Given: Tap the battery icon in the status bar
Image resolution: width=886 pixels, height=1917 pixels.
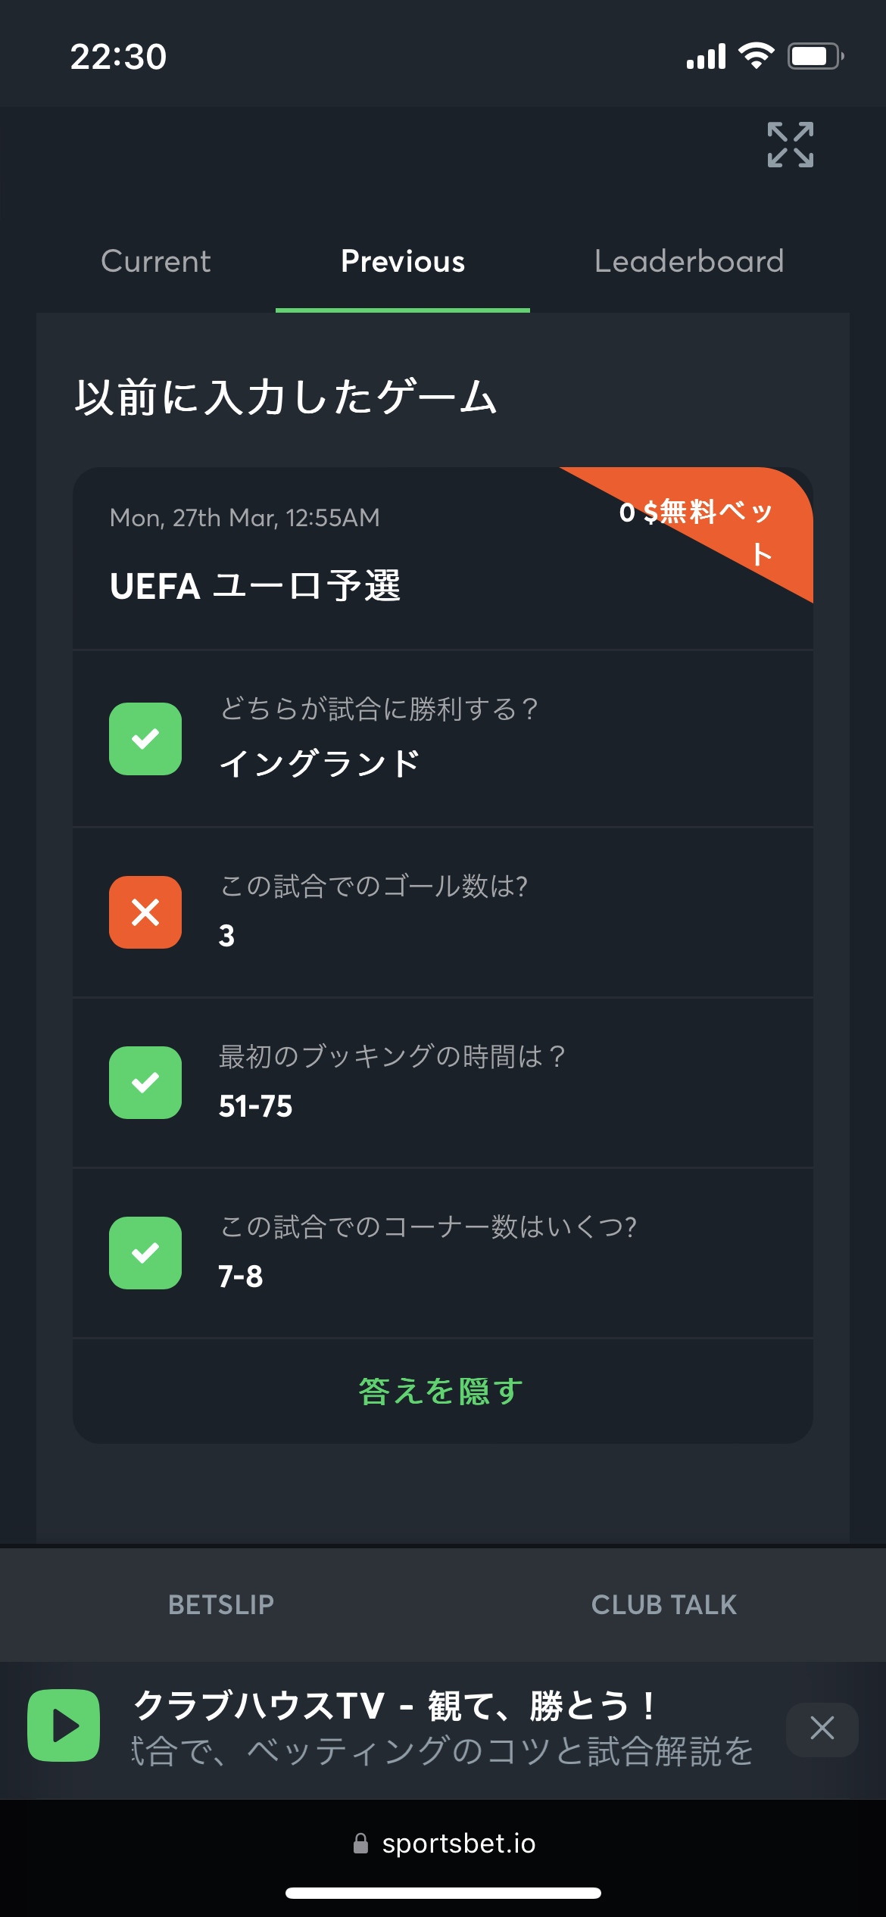Looking at the screenshot, I should [x=816, y=56].
